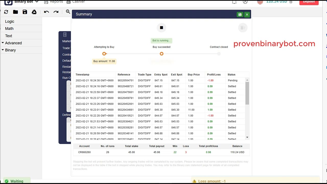Click the flag currency icon
The image size is (327, 184).
click(x=260, y=2)
